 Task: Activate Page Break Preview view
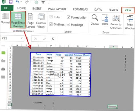click(x=18, y=20)
